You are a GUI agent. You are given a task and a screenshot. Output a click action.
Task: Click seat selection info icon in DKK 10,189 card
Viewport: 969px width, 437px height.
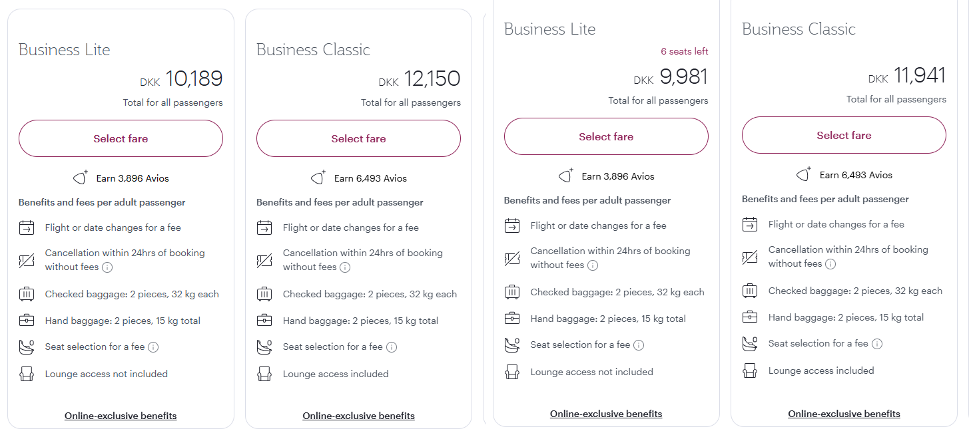[153, 347]
